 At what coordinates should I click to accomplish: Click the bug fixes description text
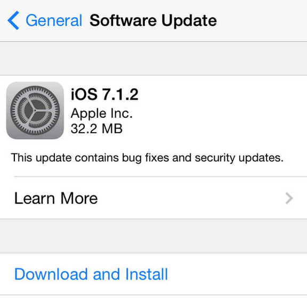click(x=147, y=158)
